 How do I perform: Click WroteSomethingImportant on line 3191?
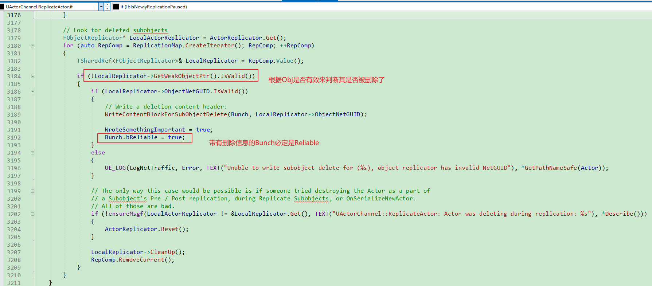click(x=145, y=130)
